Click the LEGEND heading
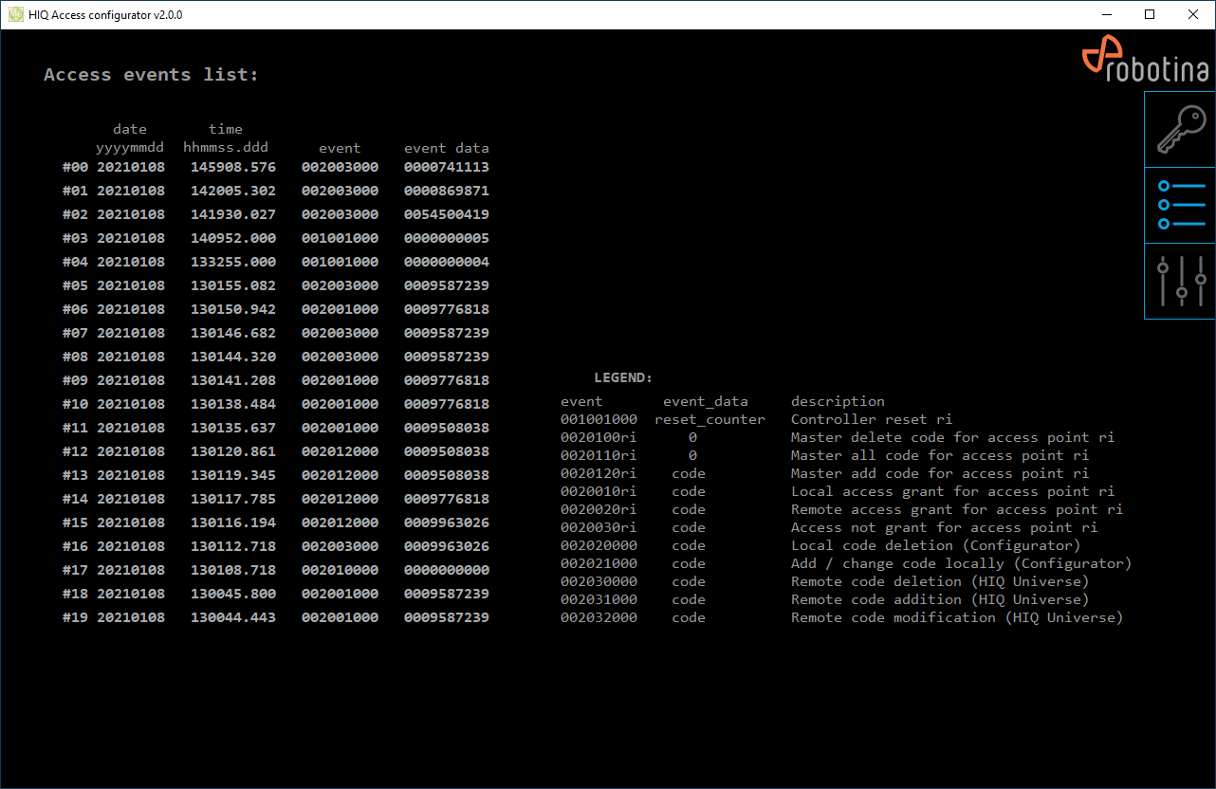The width and height of the screenshot is (1216, 789). click(x=623, y=377)
